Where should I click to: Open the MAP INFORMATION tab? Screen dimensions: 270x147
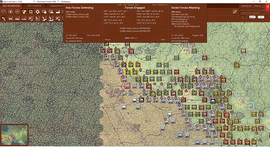(11, 6)
